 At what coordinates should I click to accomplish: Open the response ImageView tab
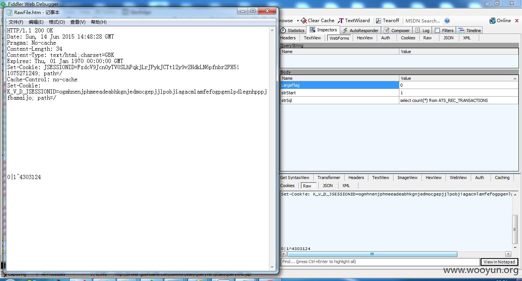click(x=407, y=178)
